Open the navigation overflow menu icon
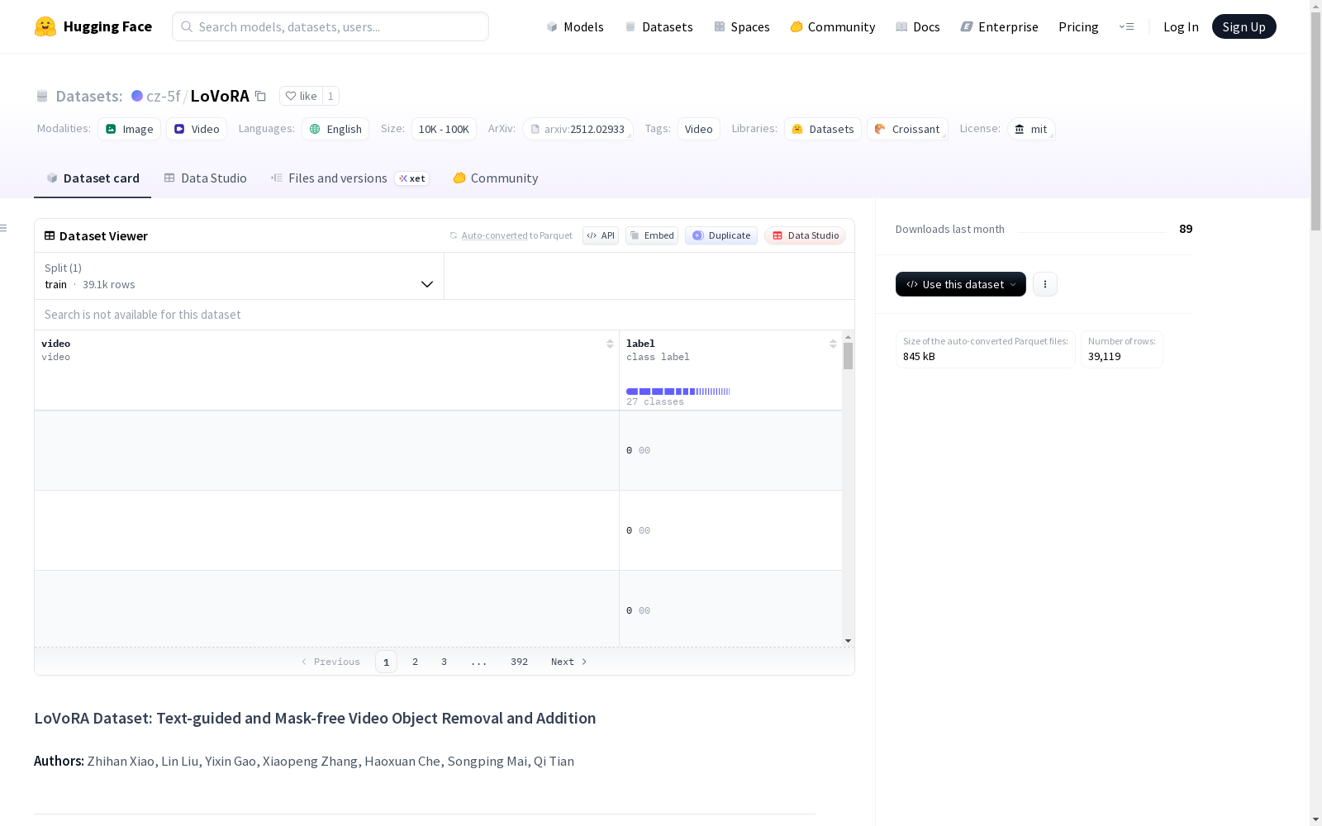This screenshot has width=1322, height=826. (1126, 26)
